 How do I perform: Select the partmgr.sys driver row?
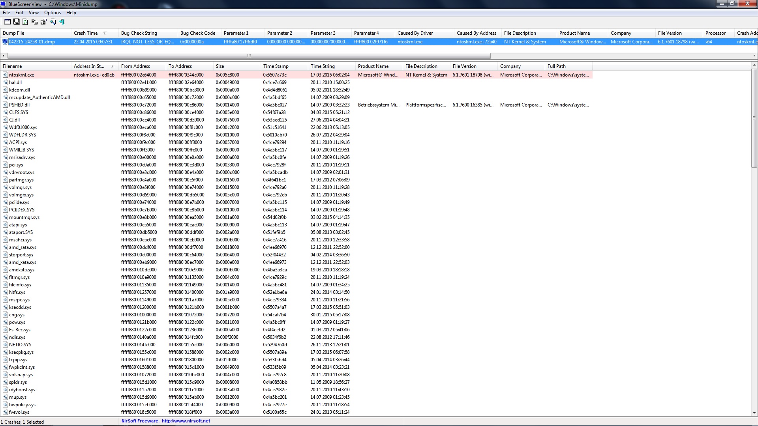[x=296, y=179]
